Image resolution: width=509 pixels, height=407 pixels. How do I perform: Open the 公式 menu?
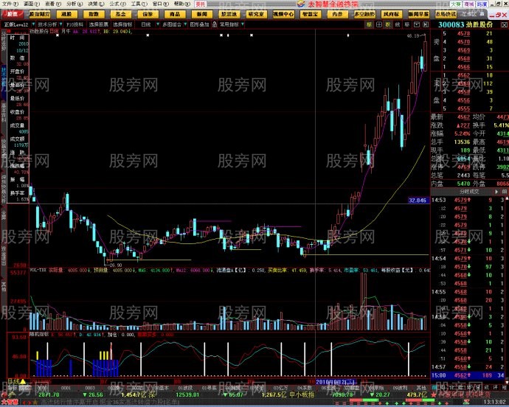117,4
